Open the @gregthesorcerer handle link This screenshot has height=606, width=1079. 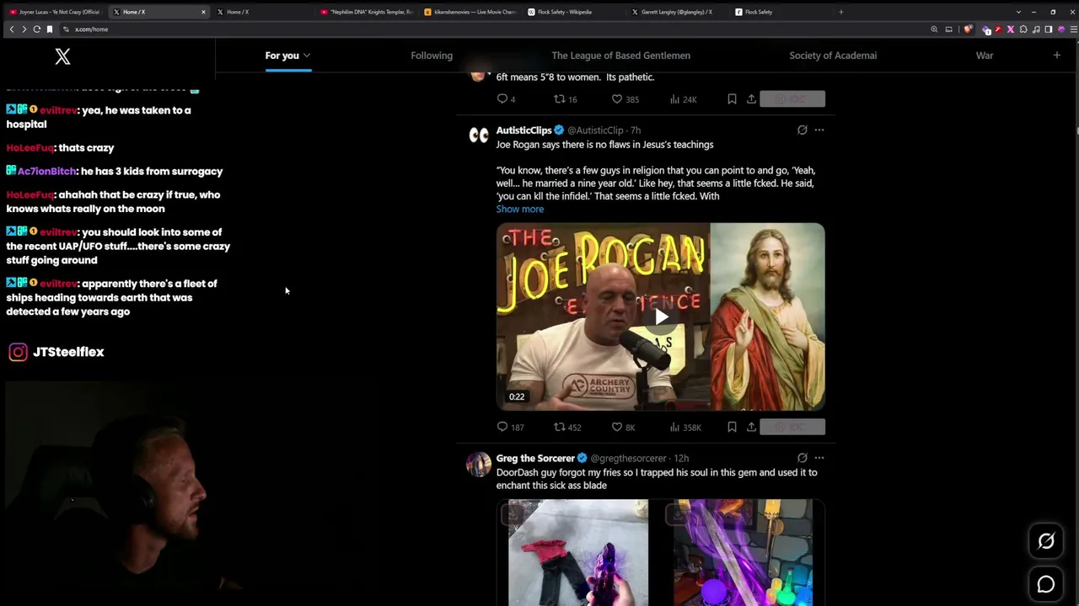coord(628,459)
